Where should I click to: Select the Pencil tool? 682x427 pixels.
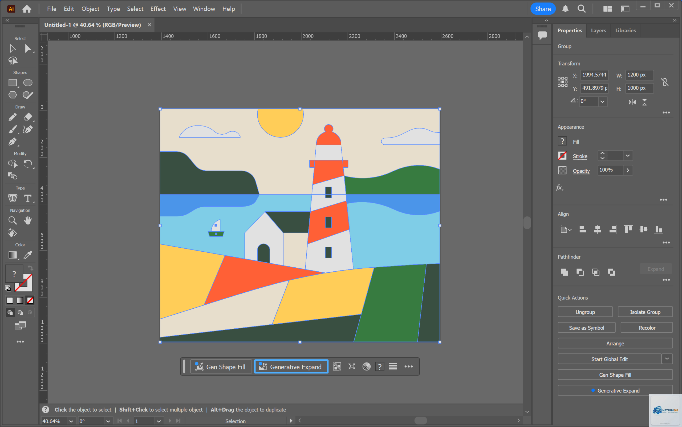click(x=13, y=117)
